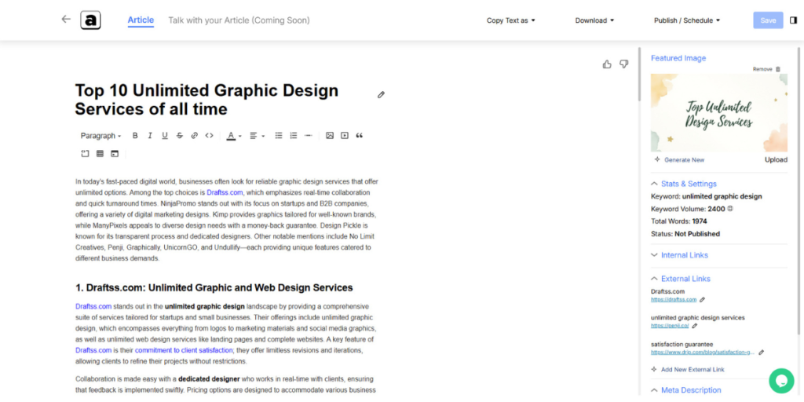Open the Paragraph style dropdown
Image resolution: width=804 pixels, height=402 pixels.
[100, 135]
